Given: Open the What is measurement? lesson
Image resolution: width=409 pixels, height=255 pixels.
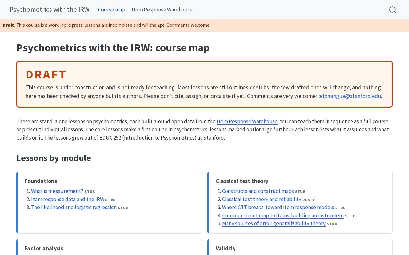Looking at the screenshot, I should pyautogui.click(x=57, y=191).
